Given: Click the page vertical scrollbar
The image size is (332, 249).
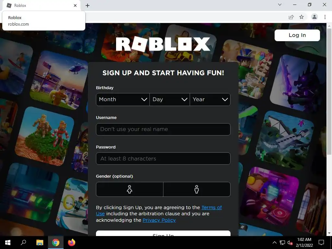Looking at the screenshot, I should tap(329, 91).
